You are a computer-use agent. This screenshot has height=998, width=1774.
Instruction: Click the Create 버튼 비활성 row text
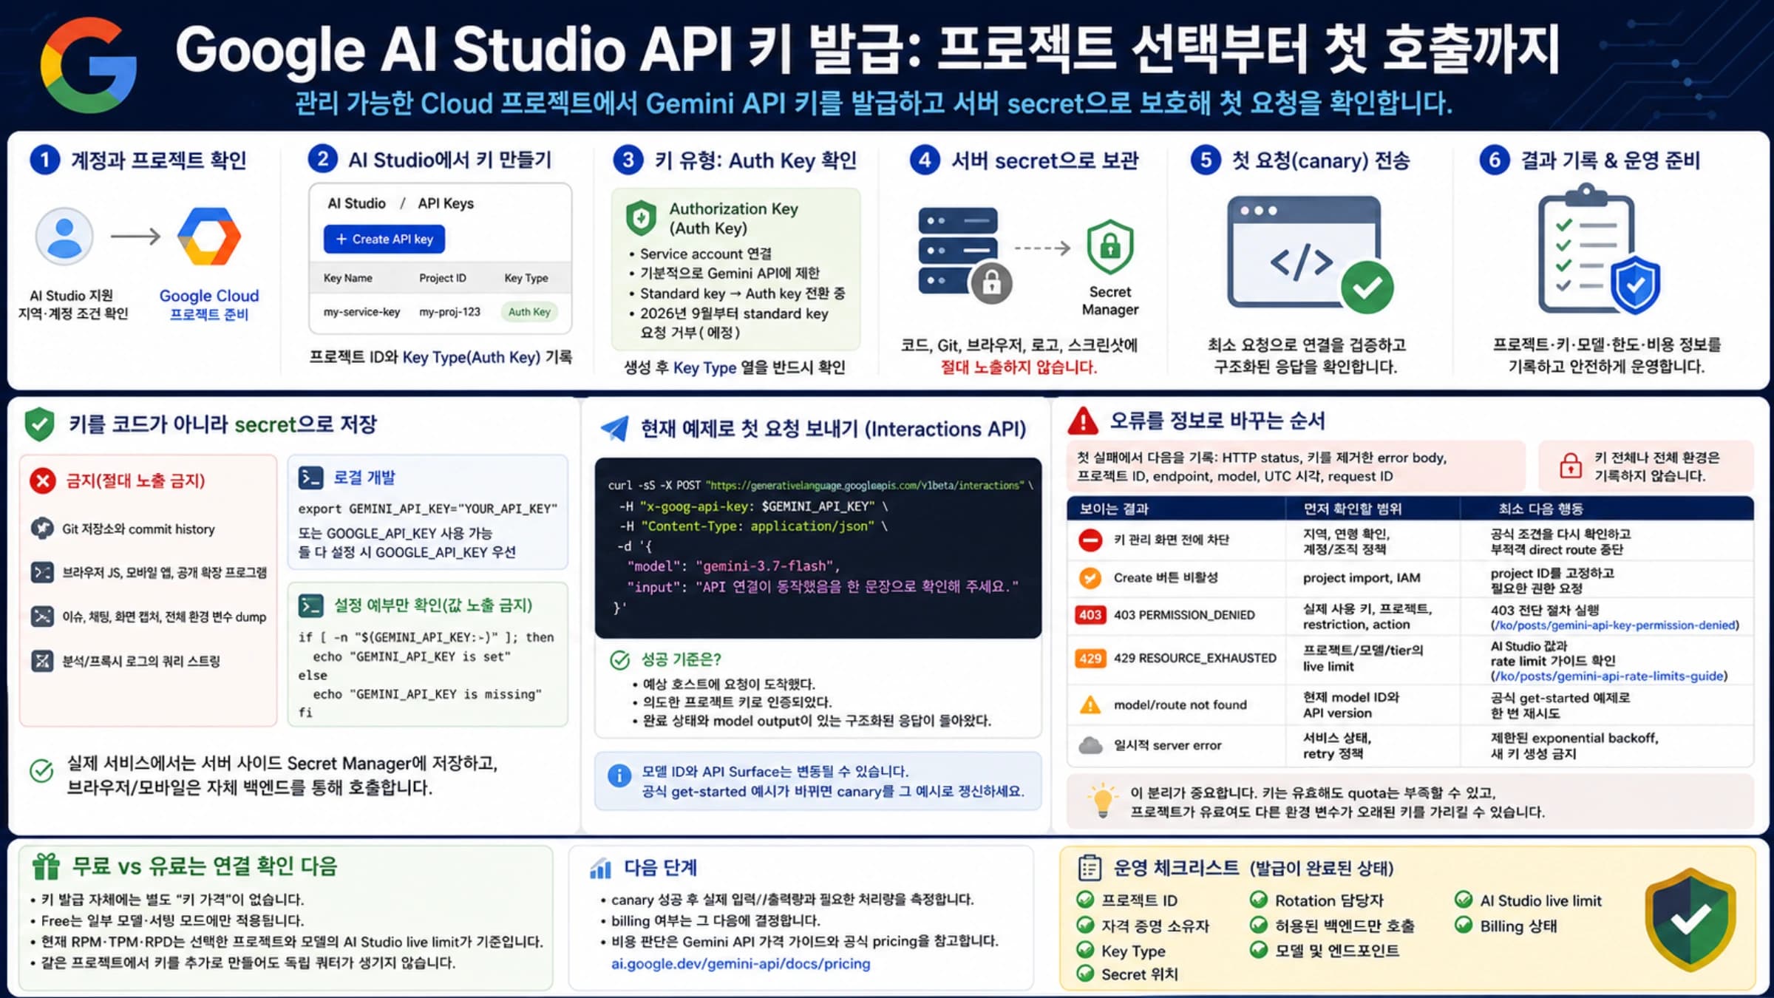tap(1166, 577)
